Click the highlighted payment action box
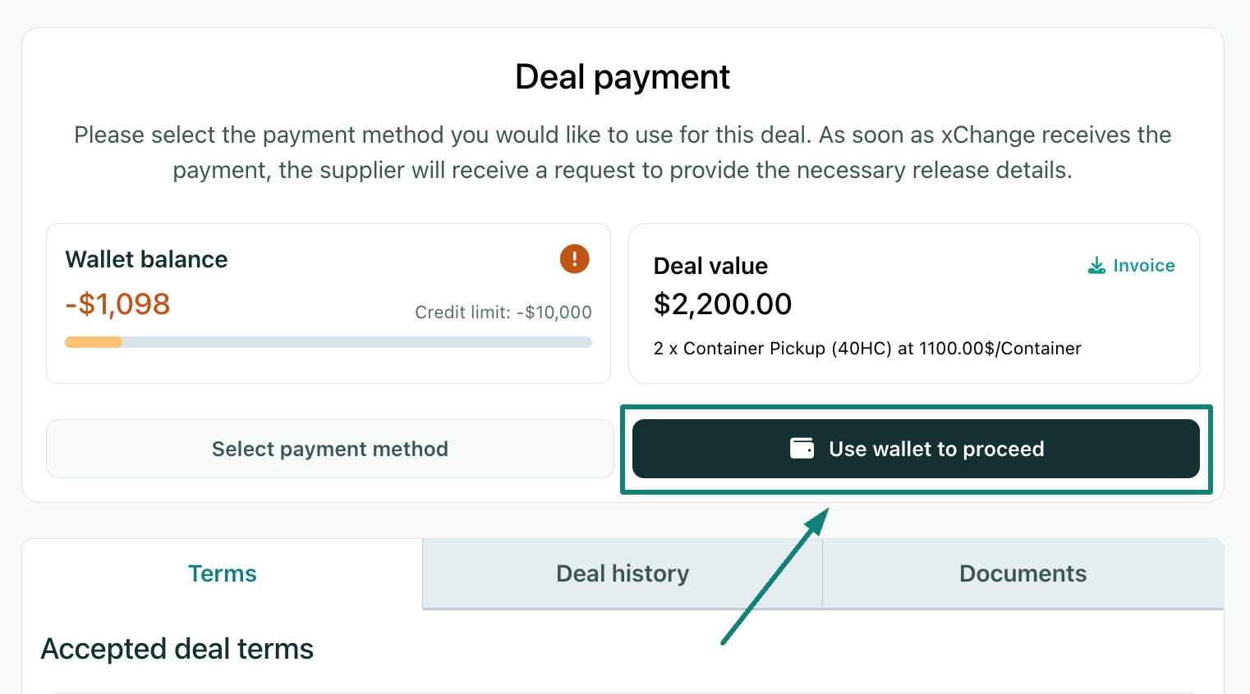1250x694 pixels. [x=916, y=449]
